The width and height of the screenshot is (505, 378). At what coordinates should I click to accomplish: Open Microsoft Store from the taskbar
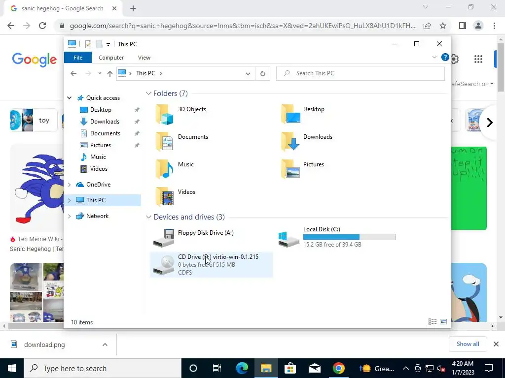(x=290, y=368)
